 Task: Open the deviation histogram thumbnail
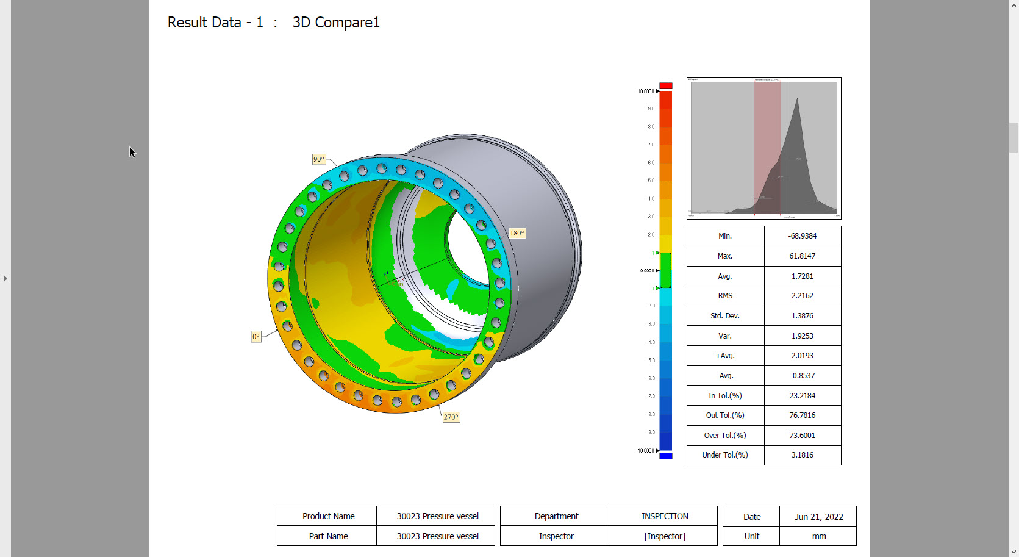tap(764, 148)
